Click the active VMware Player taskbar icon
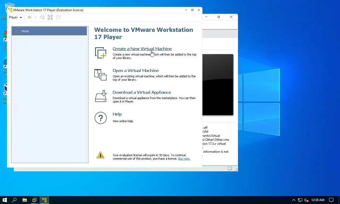The width and height of the screenshot is (340, 204). [x=44, y=200]
